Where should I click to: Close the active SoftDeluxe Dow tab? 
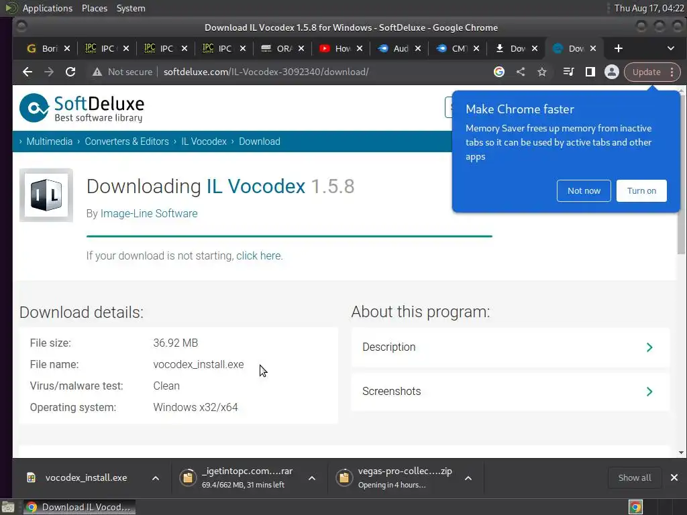(593, 48)
